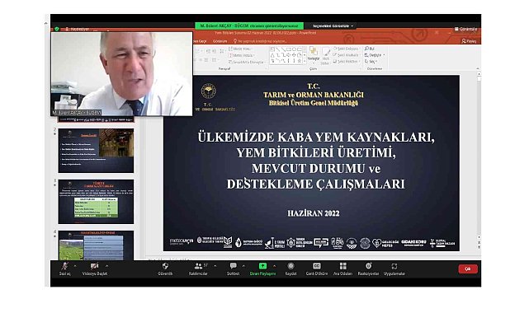Open Şekil Dolgusu shape fill

(x=346, y=49)
